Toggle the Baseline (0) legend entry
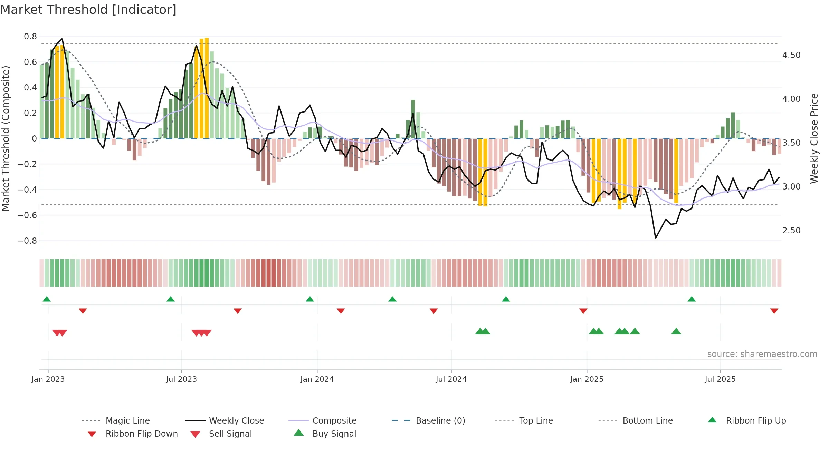This screenshot has width=829, height=466. 428,420
